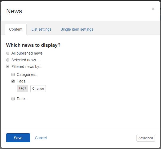Click the Tag1 tag label
Viewport: 161px width, 149px height.
click(22, 89)
